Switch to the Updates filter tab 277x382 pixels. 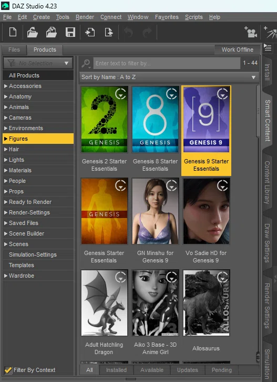click(x=187, y=370)
